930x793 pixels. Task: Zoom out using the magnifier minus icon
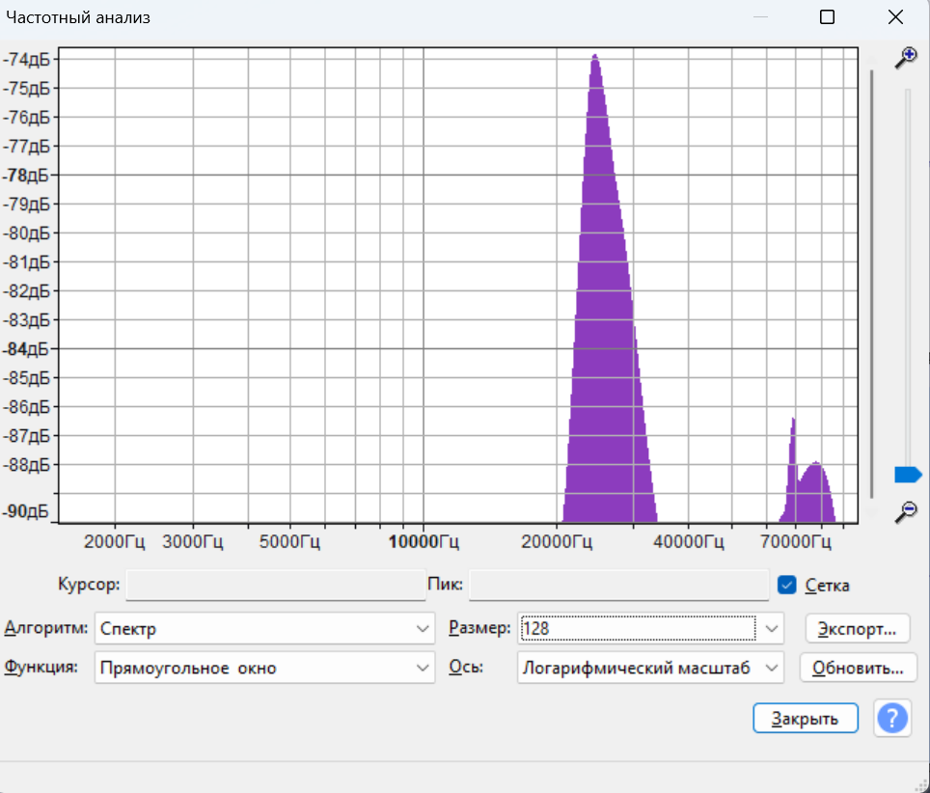(x=906, y=512)
